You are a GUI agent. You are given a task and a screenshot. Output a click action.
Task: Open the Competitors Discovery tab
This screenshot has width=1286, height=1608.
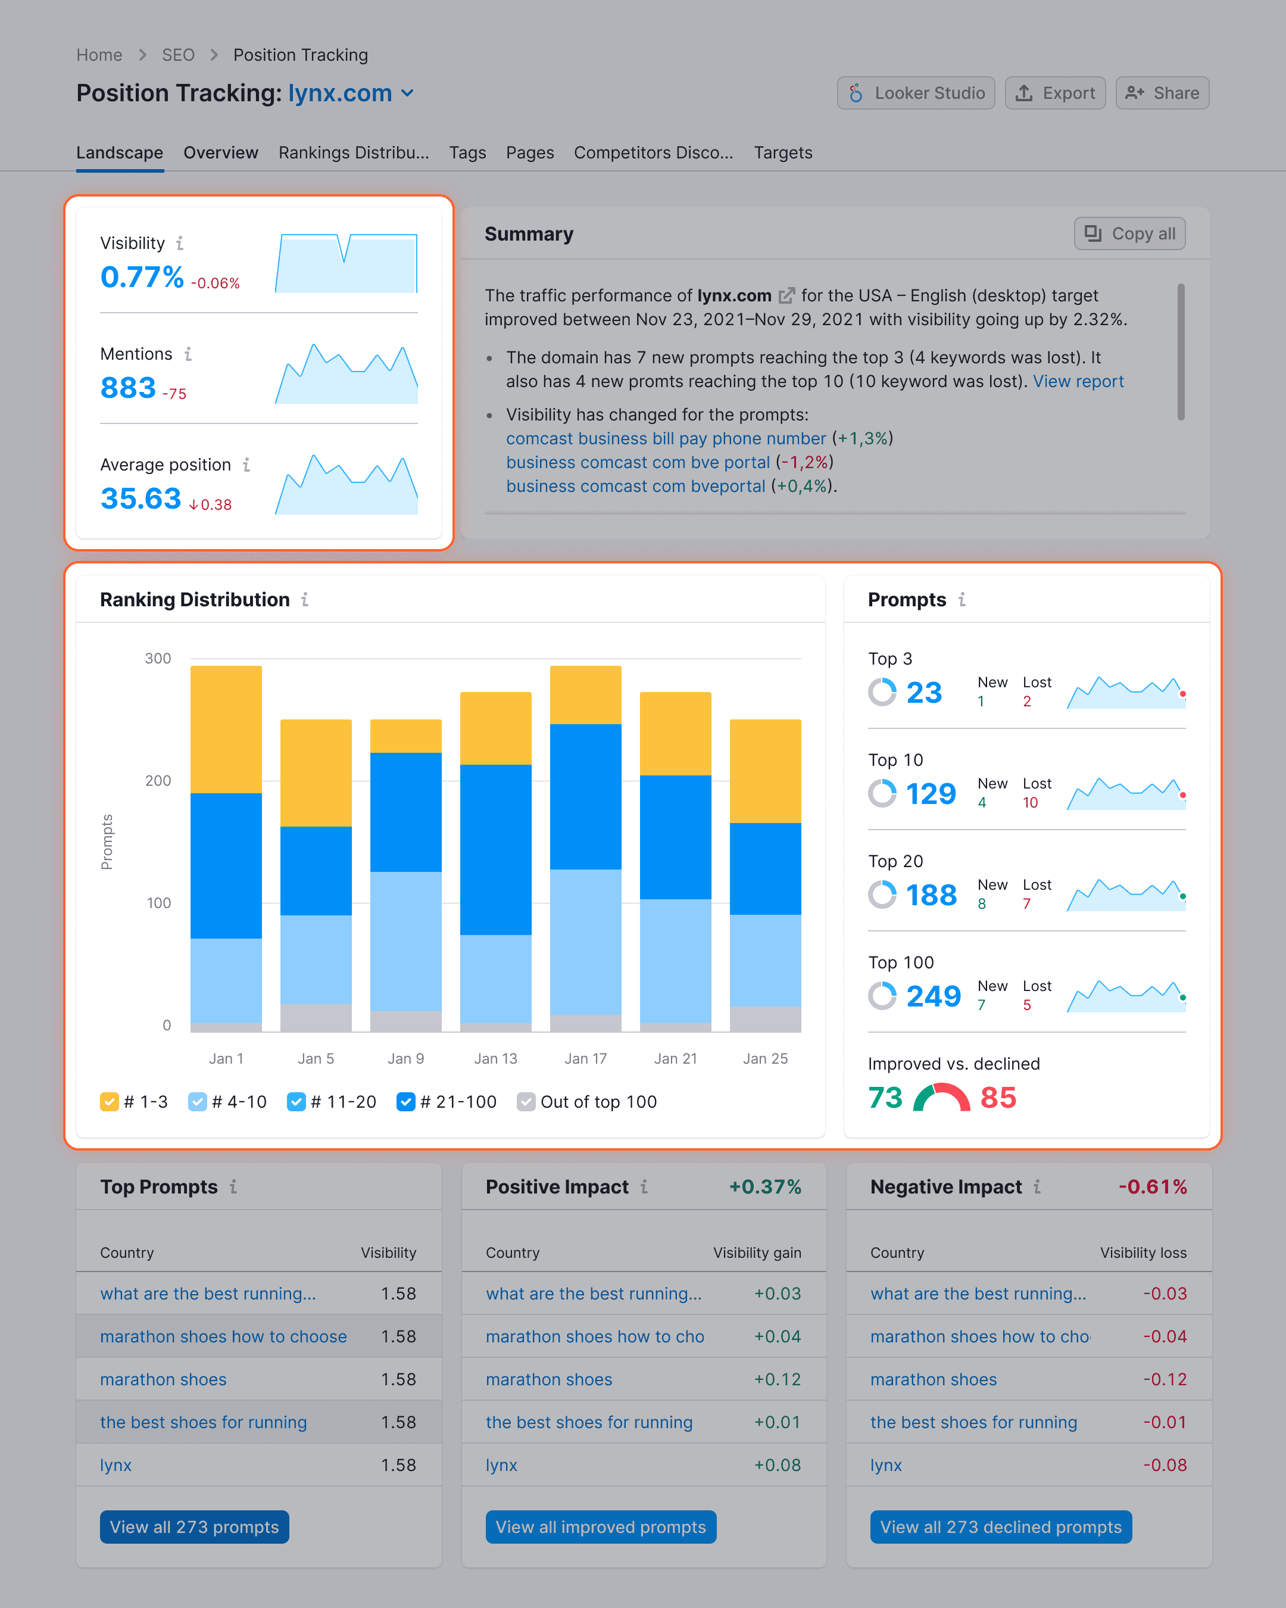pos(653,152)
